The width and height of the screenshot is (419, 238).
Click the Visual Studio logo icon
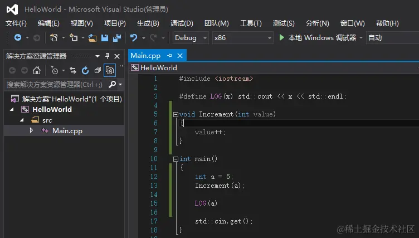(x=12, y=9)
